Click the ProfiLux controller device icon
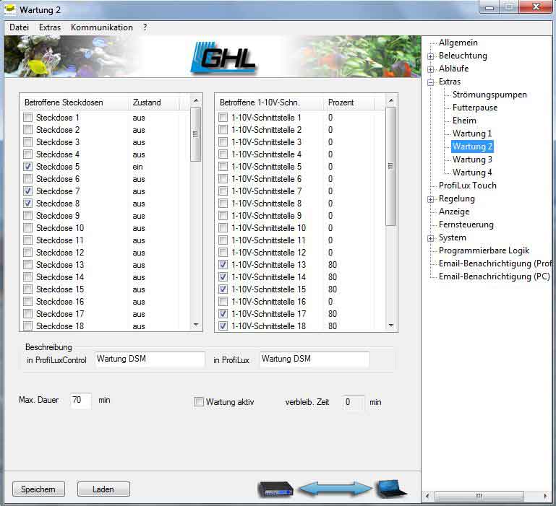 [275, 489]
